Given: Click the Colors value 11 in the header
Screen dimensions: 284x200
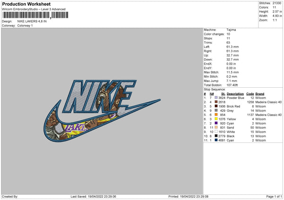Looking at the screenshot, I should click(274, 8).
